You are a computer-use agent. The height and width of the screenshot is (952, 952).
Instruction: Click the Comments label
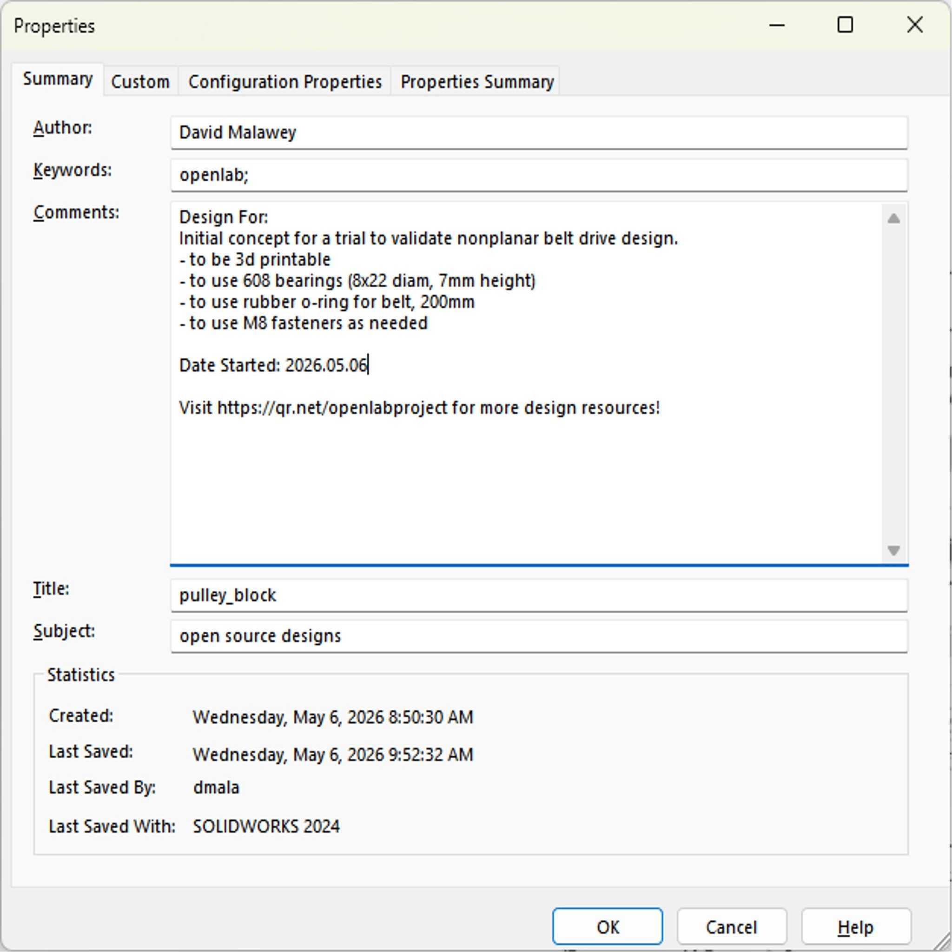[76, 213]
